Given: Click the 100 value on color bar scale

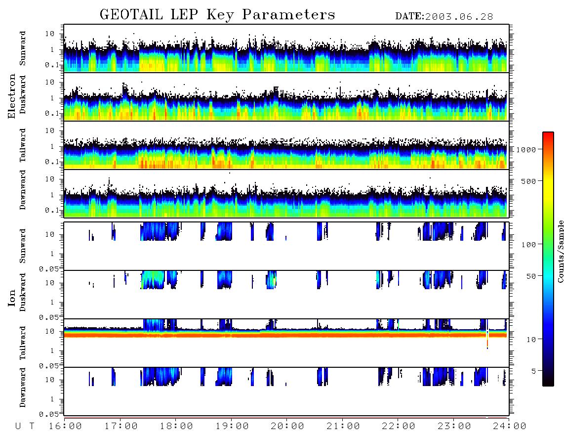Looking at the screenshot, I should [x=529, y=245].
